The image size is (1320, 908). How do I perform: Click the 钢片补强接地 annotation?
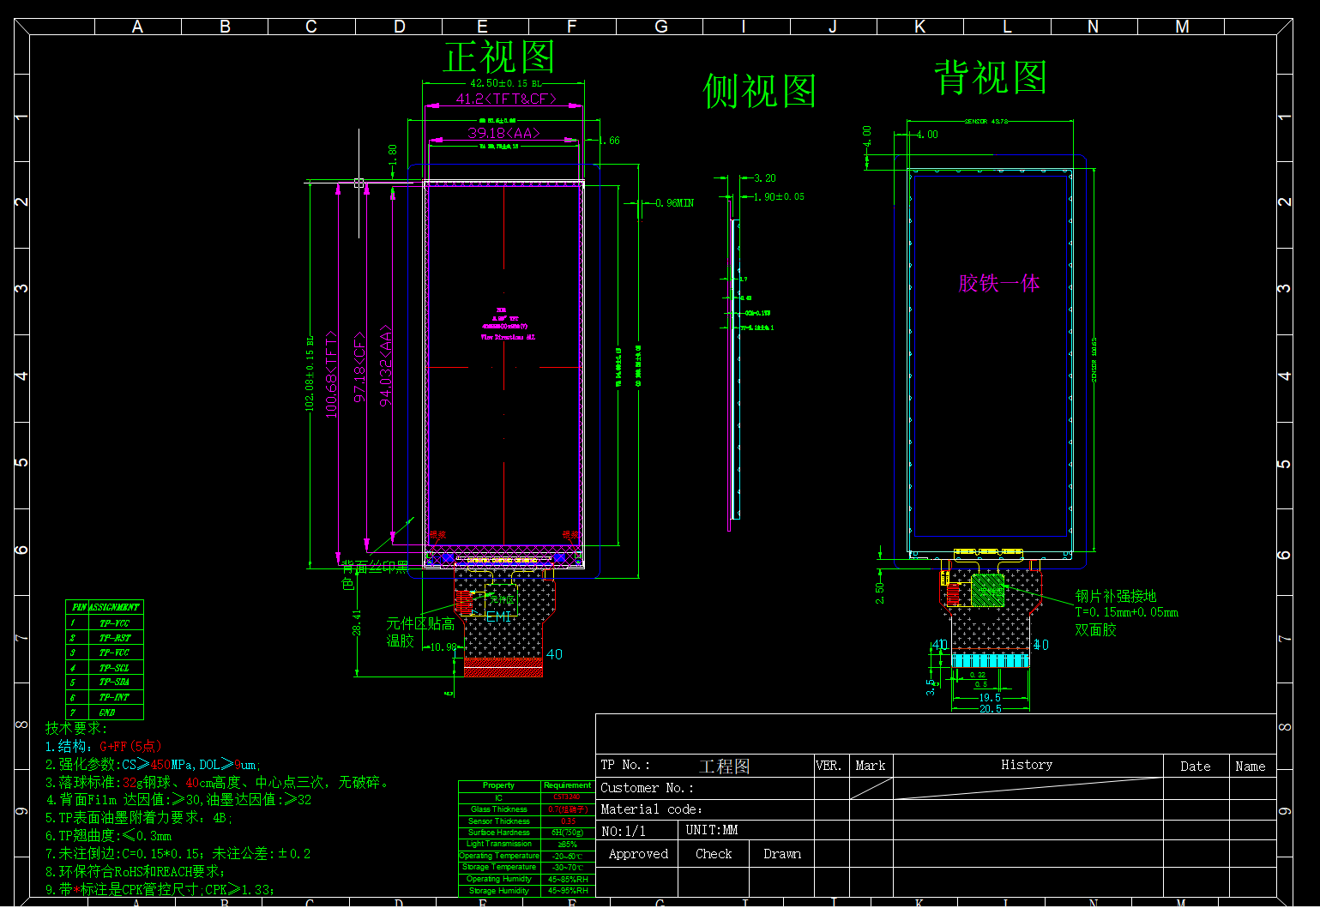pyautogui.click(x=1116, y=596)
